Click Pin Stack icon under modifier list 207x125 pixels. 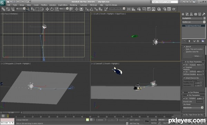pyautogui.click(x=184, y=41)
